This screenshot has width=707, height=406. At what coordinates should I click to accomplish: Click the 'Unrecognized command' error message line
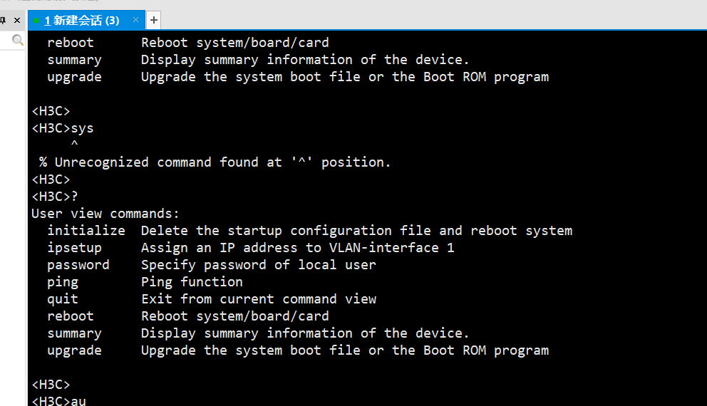click(215, 162)
